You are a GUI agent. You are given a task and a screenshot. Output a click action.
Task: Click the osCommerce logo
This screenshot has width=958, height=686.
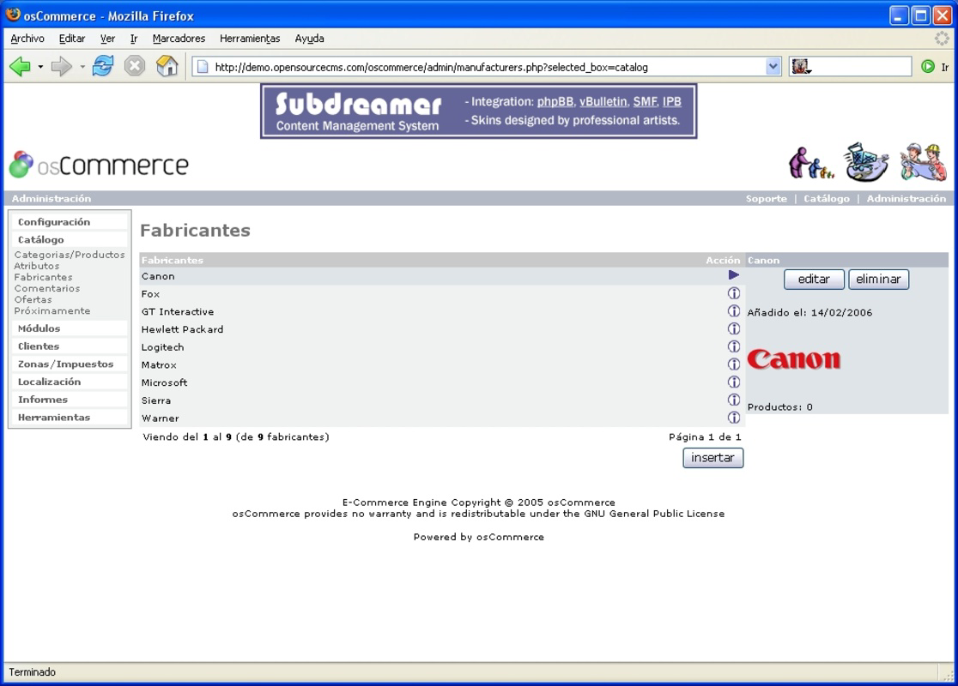tap(99, 165)
